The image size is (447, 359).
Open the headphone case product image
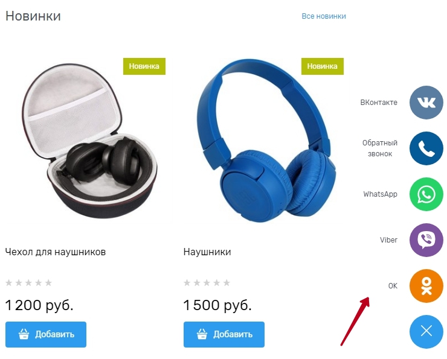click(89, 142)
